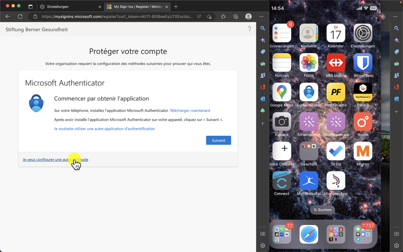The height and width of the screenshot is (252, 403).
Task: Open the Edge profile avatar menu
Action: tap(248, 17)
